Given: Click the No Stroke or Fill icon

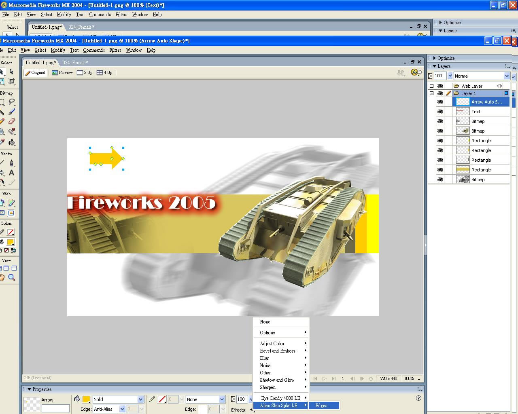Looking at the screenshot, I should tap(6, 251).
